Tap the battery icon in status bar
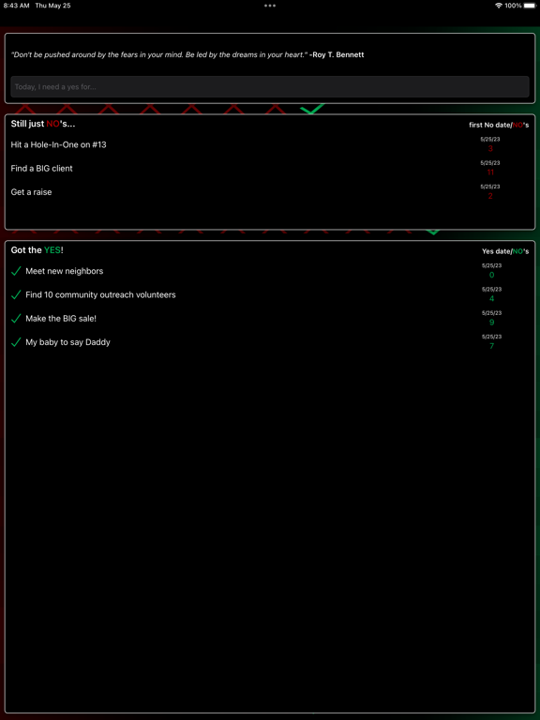The width and height of the screenshot is (540, 720). 529,6
